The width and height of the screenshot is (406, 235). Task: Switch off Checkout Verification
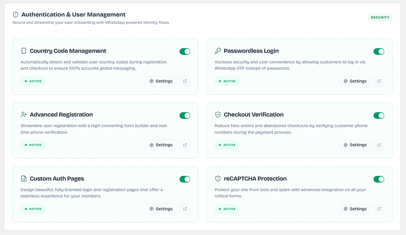tap(379, 116)
